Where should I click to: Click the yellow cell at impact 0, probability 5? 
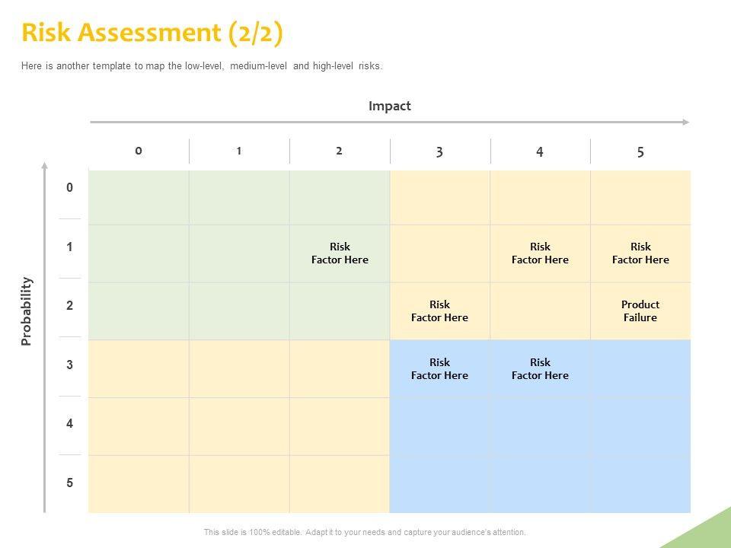139,484
